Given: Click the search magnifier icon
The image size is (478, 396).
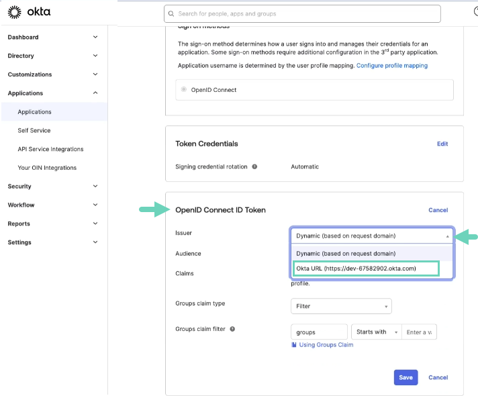Looking at the screenshot, I should point(172,13).
